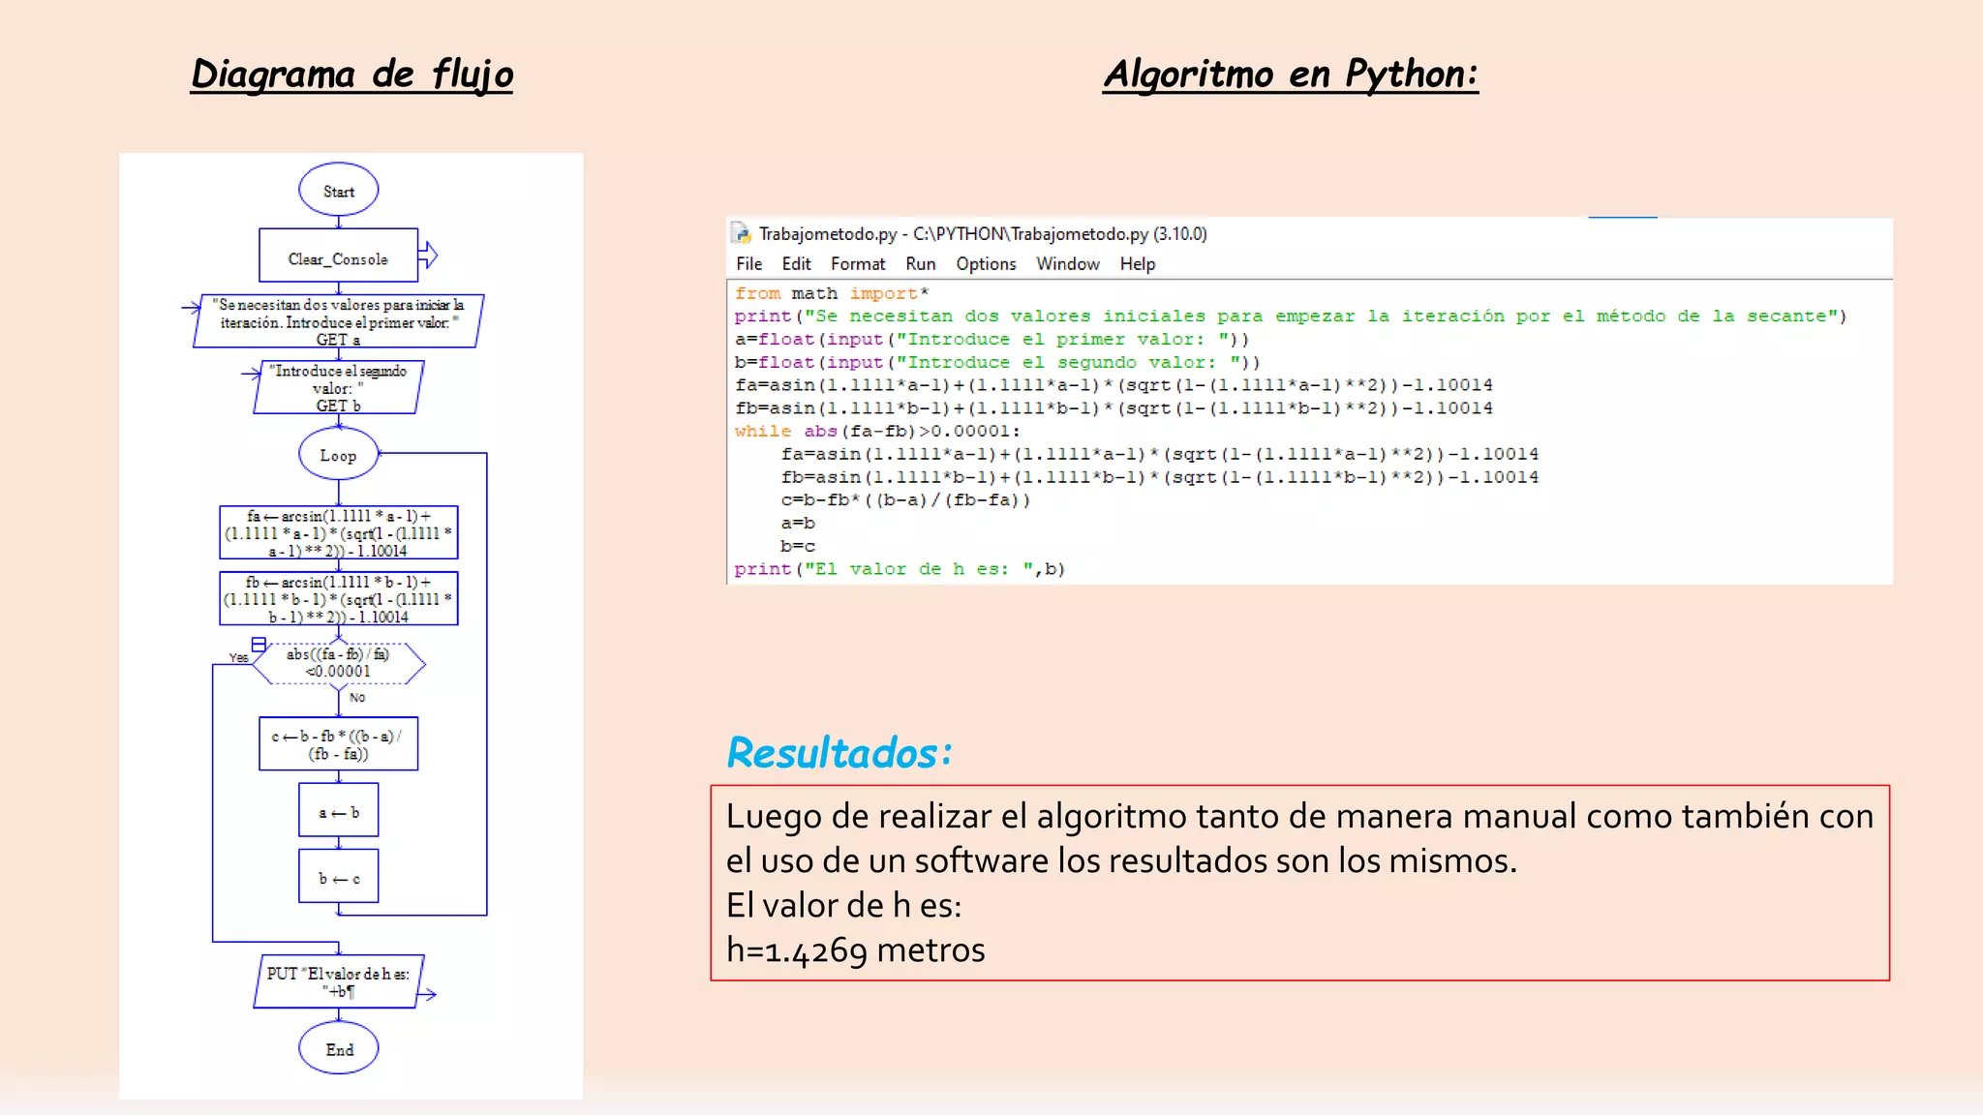Click the abs((fa-fb)/fa) decision diamond
The image size is (1983, 1115).
[339, 664]
